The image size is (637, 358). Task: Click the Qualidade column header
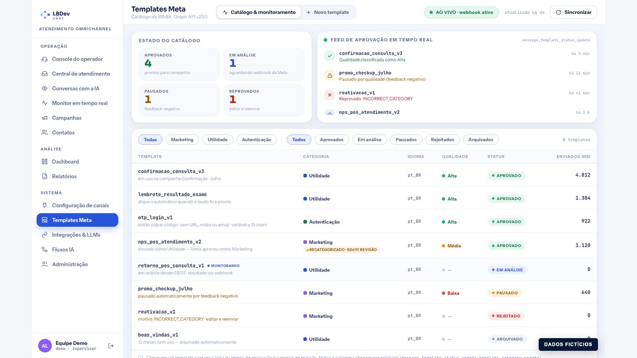pos(455,157)
